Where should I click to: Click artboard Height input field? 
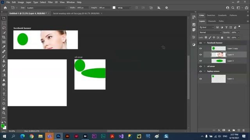[x=104, y=8]
